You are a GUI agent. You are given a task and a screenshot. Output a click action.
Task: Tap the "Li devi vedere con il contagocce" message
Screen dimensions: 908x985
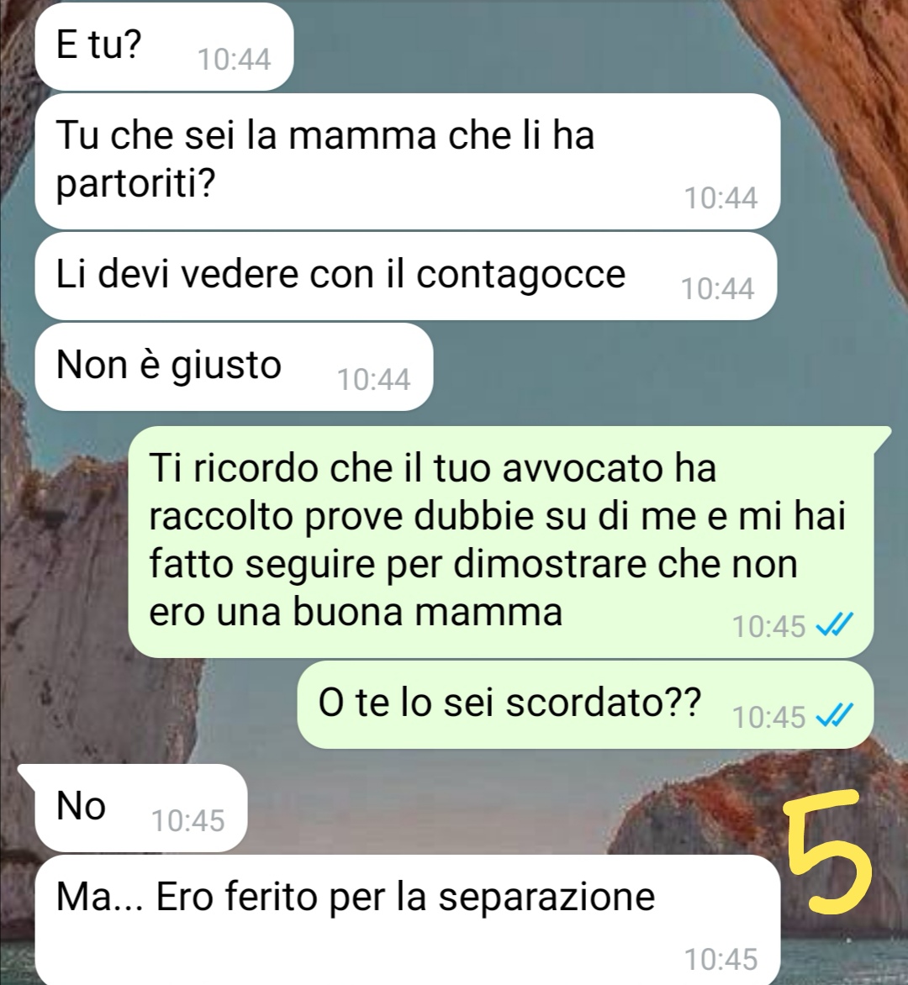(406, 276)
